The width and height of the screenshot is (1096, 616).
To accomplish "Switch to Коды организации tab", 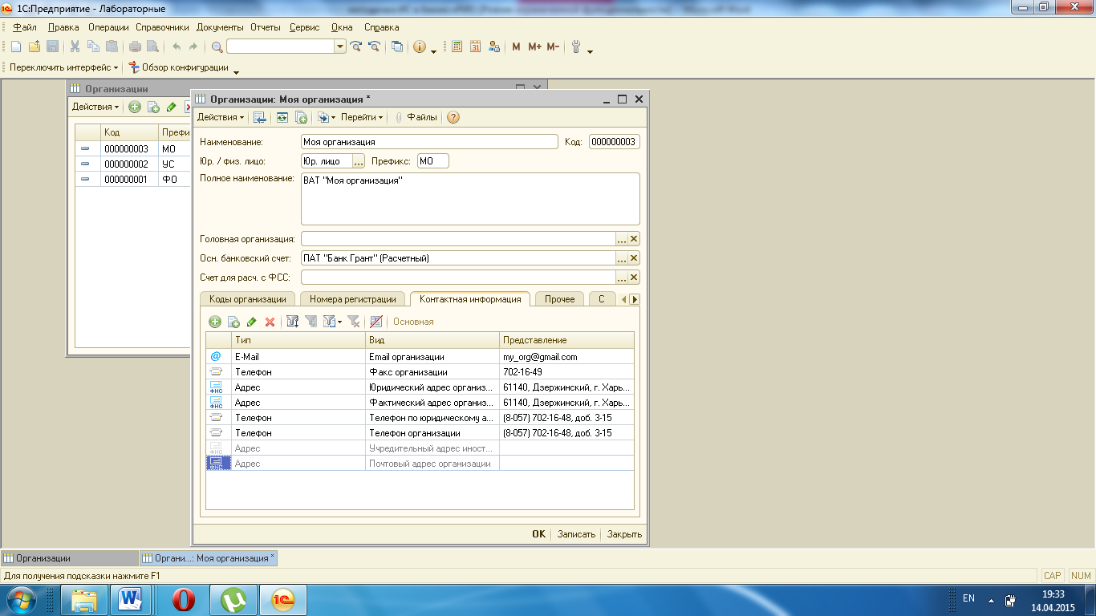I will point(247,299).
